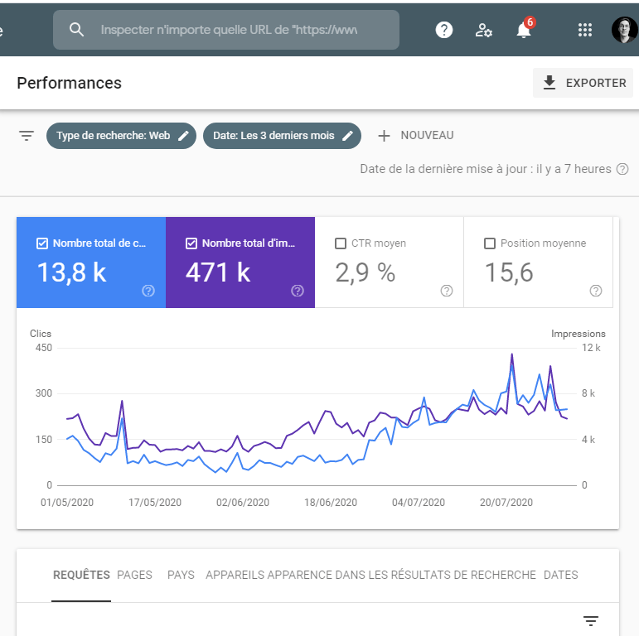The height and width of the screenshot is (636, 639).
Task: Switch to the PAYS tab
Action: point(181,575)
